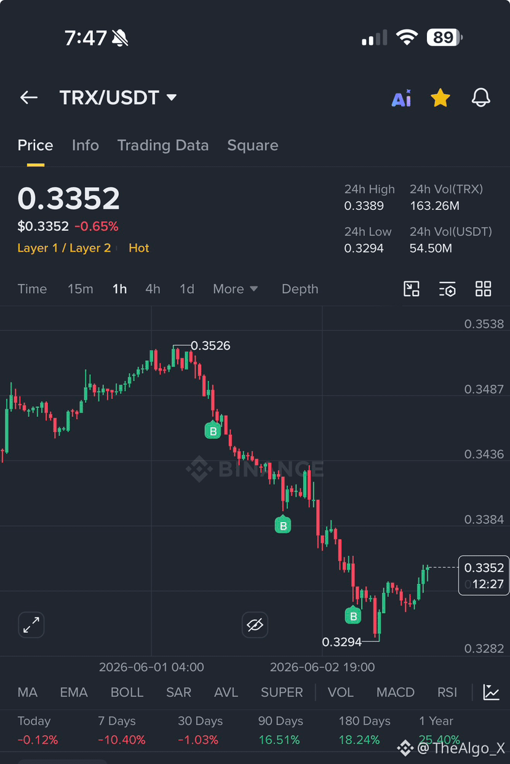Click the 24h Low value 0.3294
This screenshot has height=764, width=510.
364,249
